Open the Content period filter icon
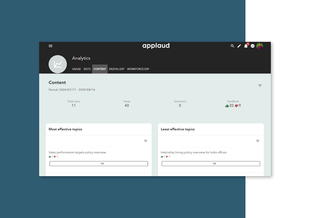The image size is (310, 218). pyautogui.click(x=260, y=86)
